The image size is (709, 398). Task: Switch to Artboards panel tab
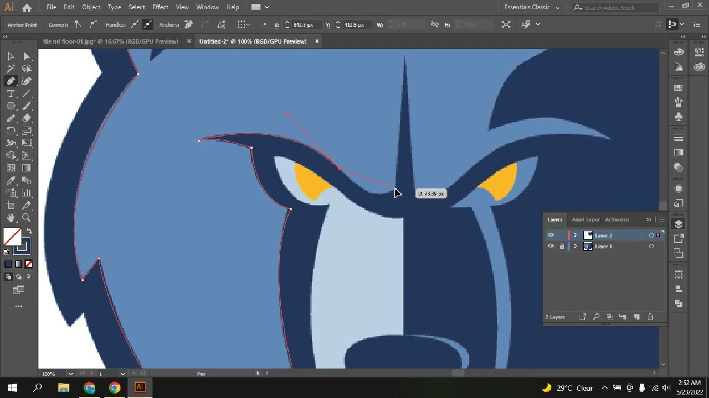click(x=617, y=219)
